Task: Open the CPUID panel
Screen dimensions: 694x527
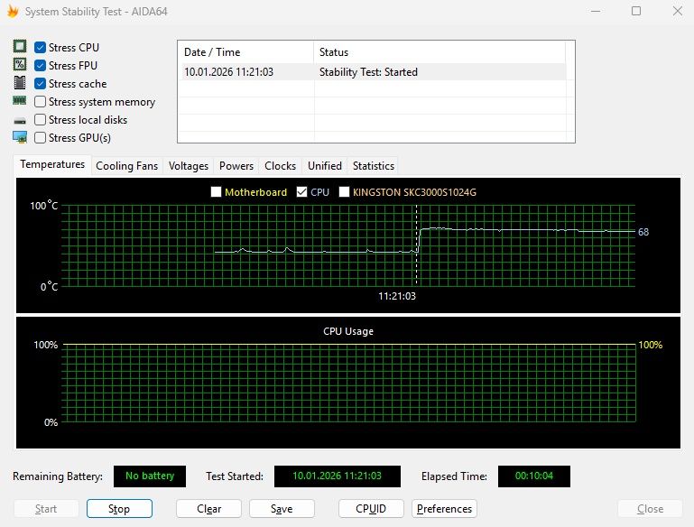Action: click(x=371, y=509)
